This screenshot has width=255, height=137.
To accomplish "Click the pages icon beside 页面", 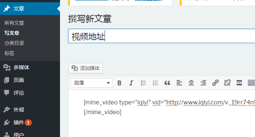I will coord(7,80).
